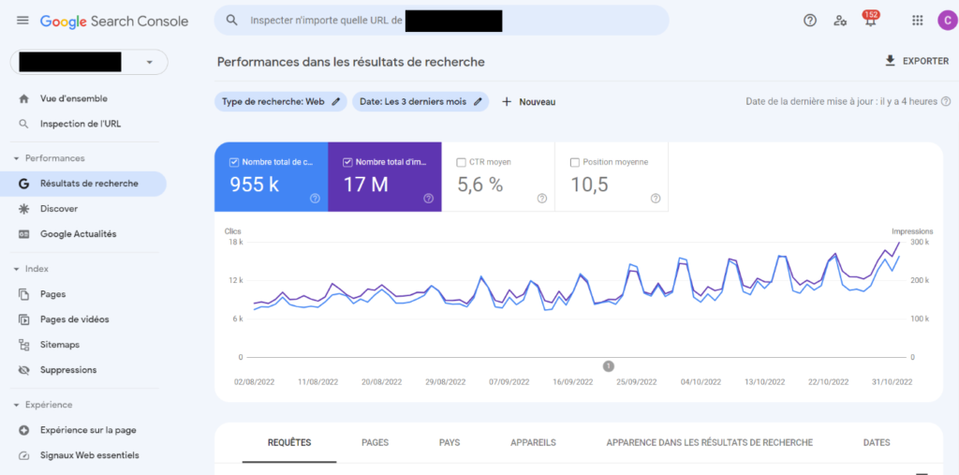Edit the search type filter pencil

click(x=336, y=102)
